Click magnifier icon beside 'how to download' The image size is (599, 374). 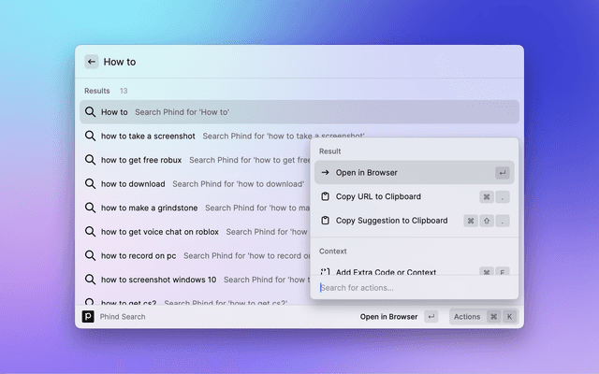click(x=90, y=183)
